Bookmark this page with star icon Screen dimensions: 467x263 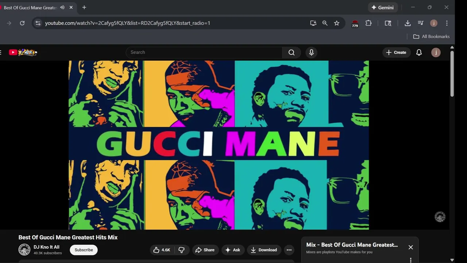337,23
